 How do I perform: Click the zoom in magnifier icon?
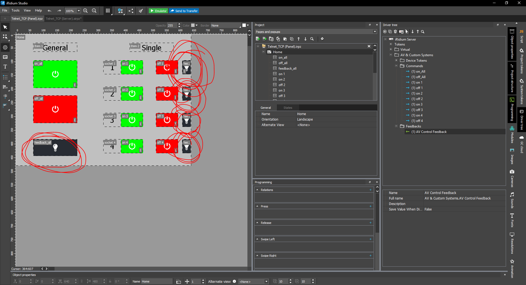pos(85,11)
